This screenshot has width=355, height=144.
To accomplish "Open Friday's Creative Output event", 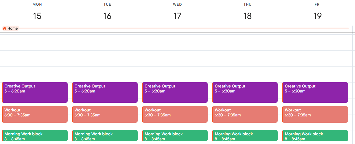I will (x=315, y=92).
